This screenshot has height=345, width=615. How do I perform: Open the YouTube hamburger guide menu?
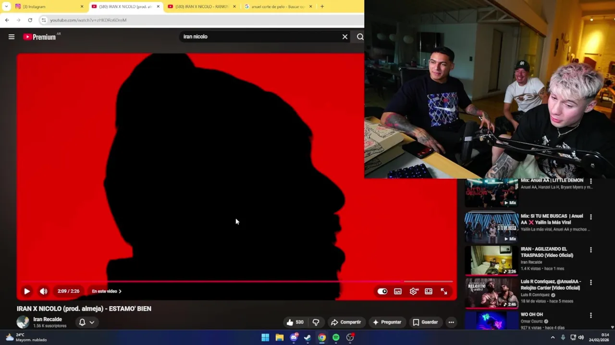point(12,37)
